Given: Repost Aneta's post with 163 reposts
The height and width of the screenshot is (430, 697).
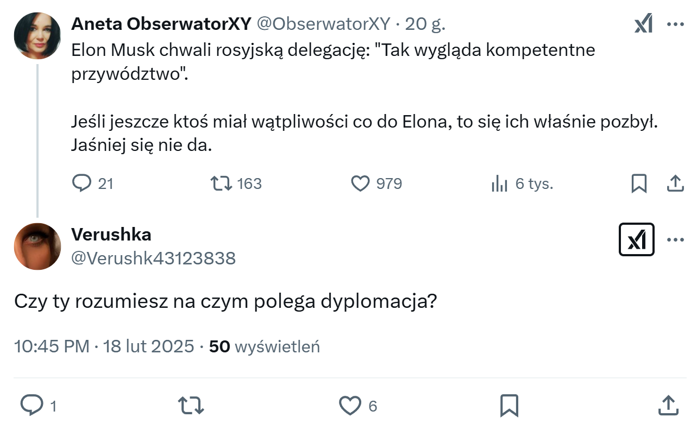Looking at the screenshot, I should [x=221, y=184].
